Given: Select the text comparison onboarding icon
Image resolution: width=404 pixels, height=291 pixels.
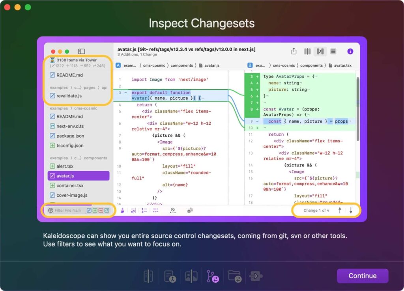Looking at the screenshot, I should [148, 276].
